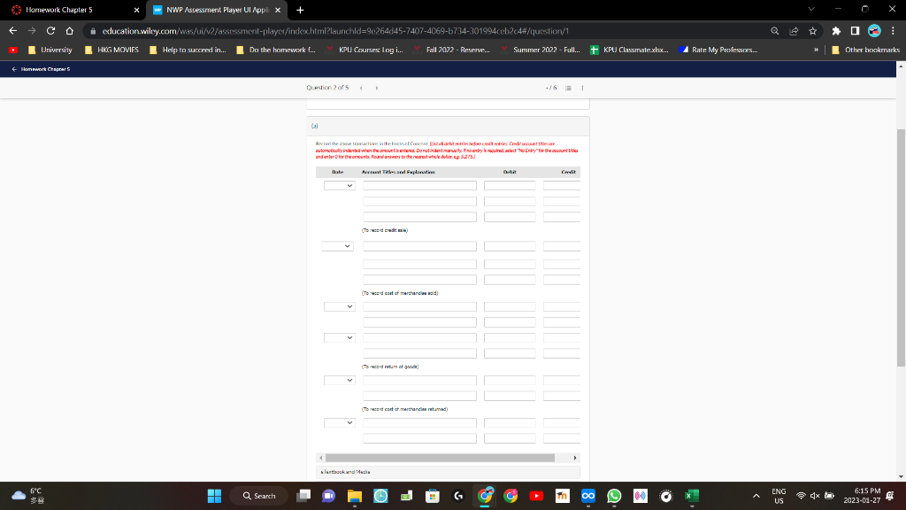
Task: Open Windows Search from the taskbar
Action: 258,496
